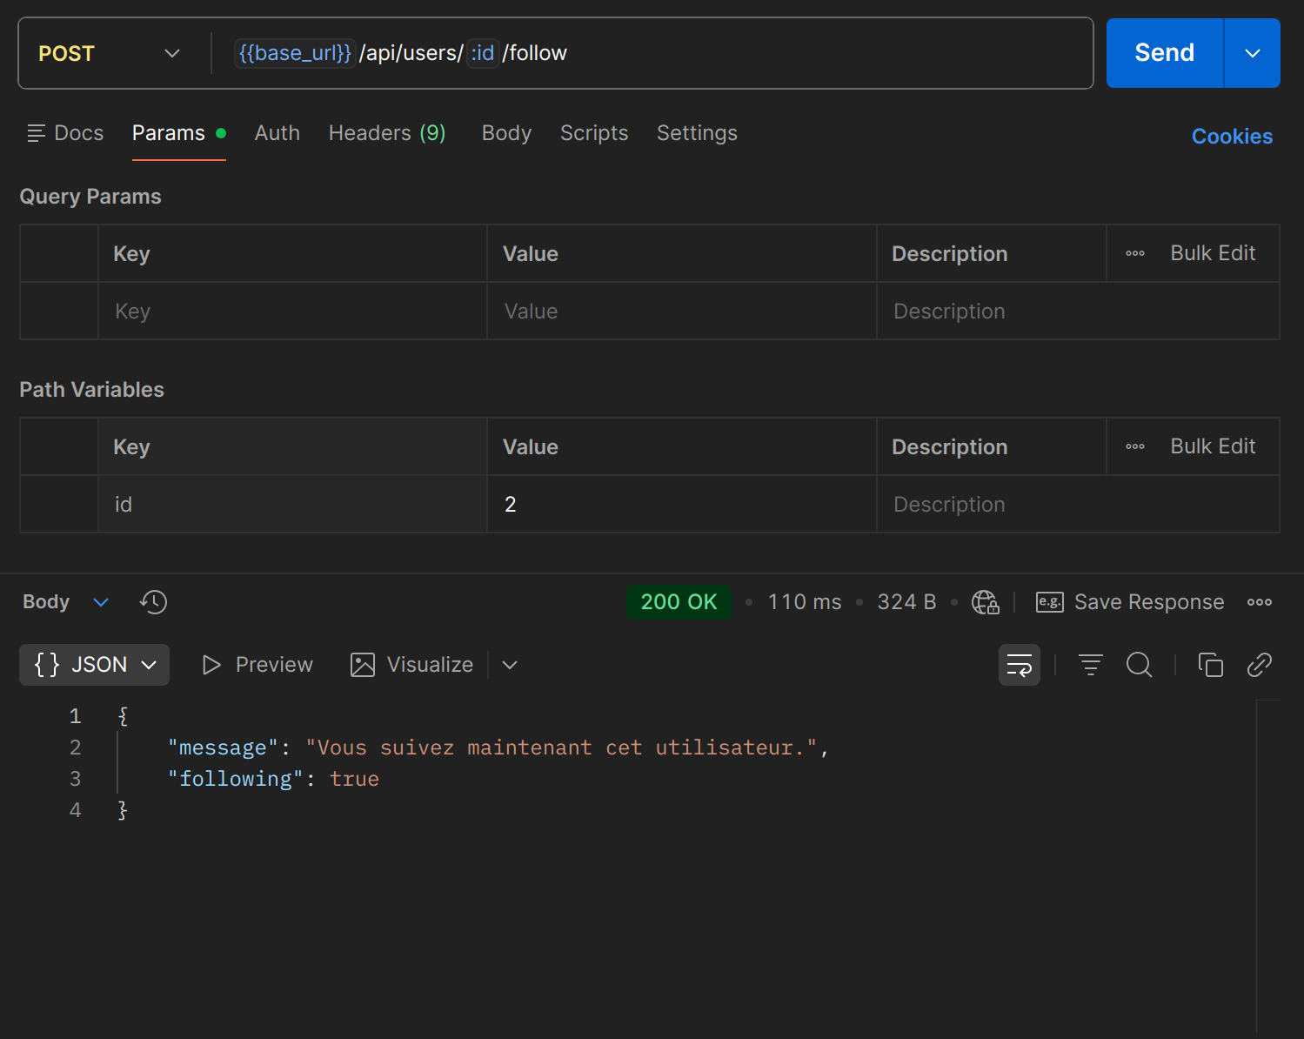Open the POST method dropdown
This screenshot has width=1304, height=1039.
110,53
